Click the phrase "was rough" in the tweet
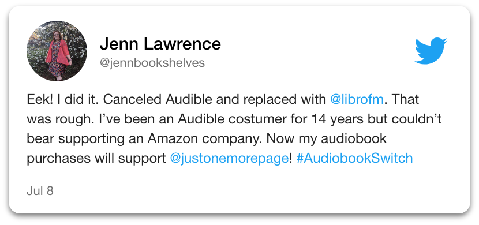479x225 pixels. point(58,119)
